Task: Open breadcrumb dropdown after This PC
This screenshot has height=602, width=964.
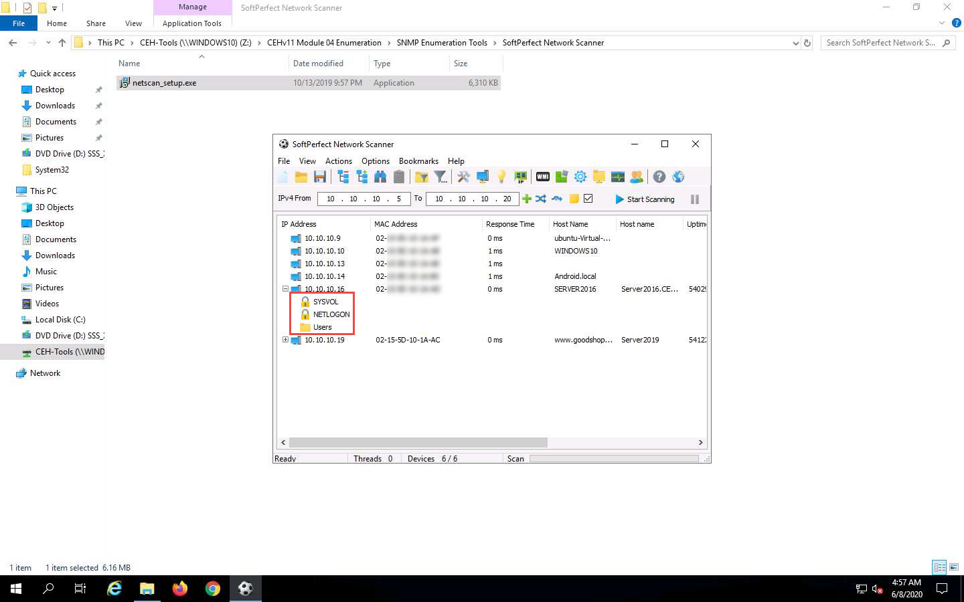Action: point(132,43)
